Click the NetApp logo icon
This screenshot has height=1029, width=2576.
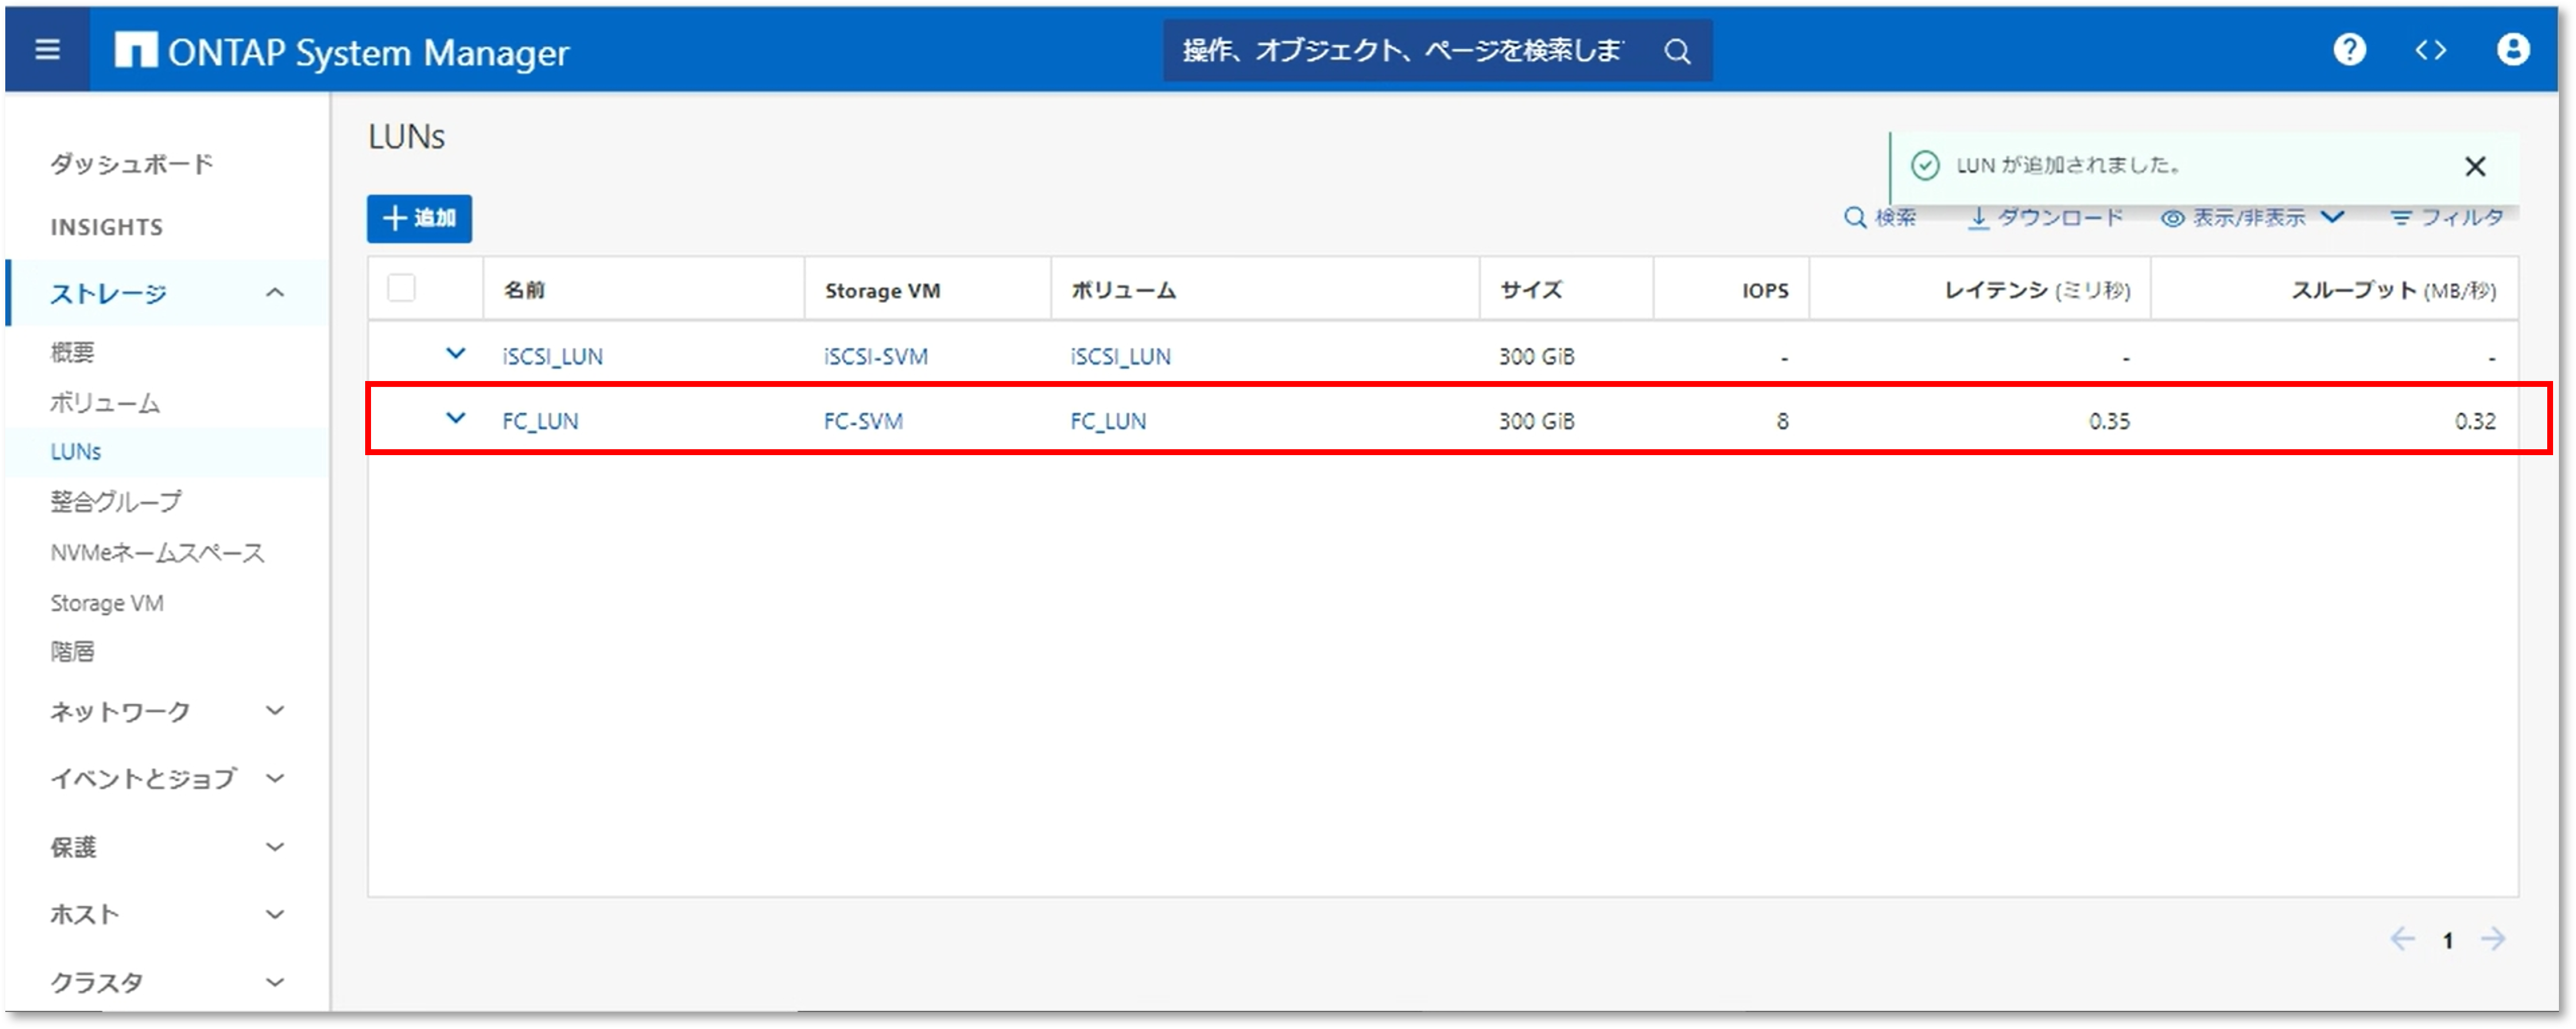pyautogui.click(x=135, y=50)
